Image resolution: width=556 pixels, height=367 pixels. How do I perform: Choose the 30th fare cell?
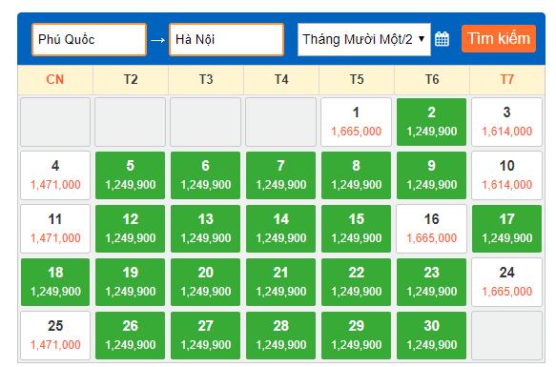click(x=431, y=336)
